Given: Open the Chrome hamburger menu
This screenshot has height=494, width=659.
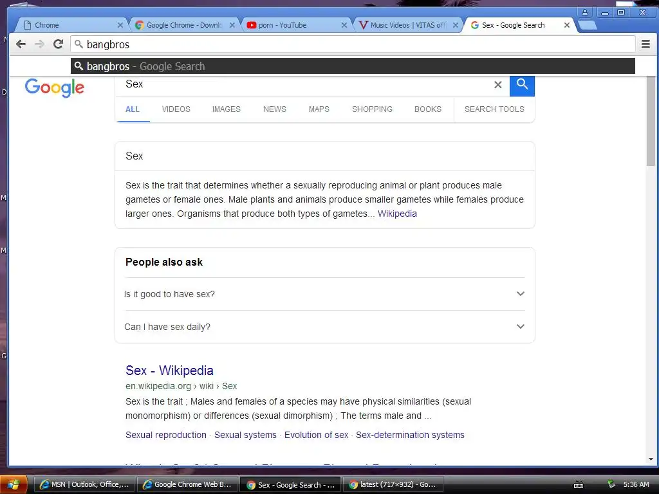Looking at the screenshot, I should (x=645, y=44).
